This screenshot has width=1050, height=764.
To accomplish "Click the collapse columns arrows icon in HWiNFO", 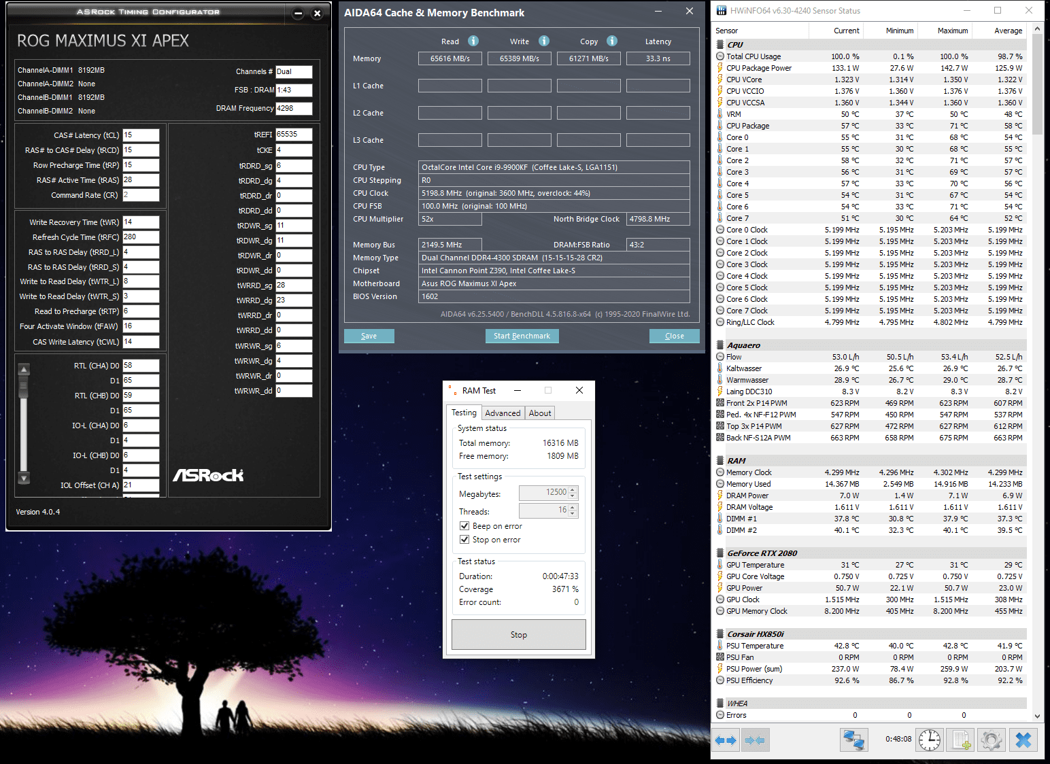I will [x=755, y=740].
